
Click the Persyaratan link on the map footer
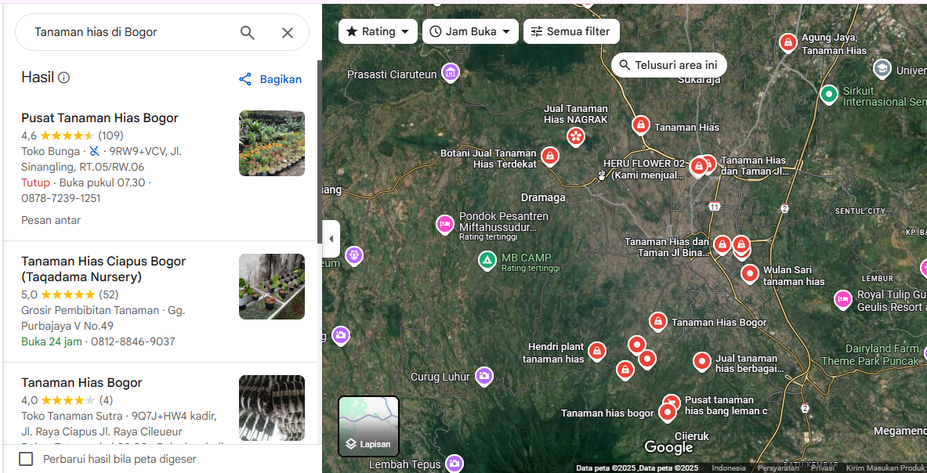coord(779,468)
